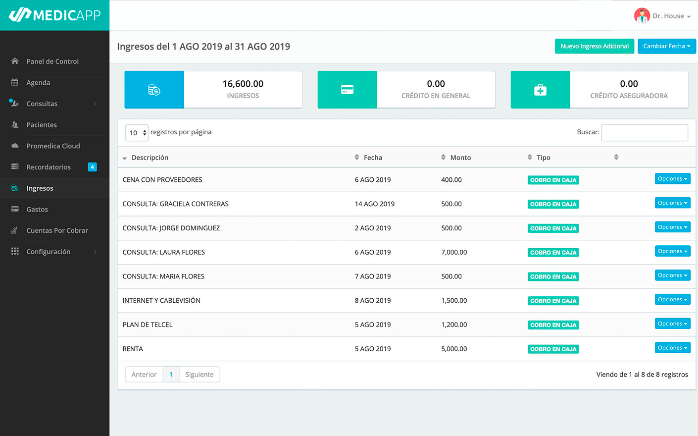698x436 pixels.
Task: Click COBRO EN CAJA tag for CENA CON PROVEEDORES
Action: tap(553, 180)
